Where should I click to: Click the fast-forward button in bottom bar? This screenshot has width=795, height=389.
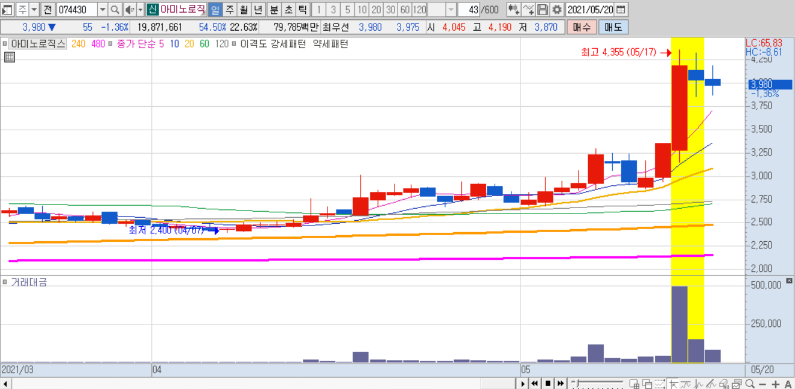pos(560,384)
